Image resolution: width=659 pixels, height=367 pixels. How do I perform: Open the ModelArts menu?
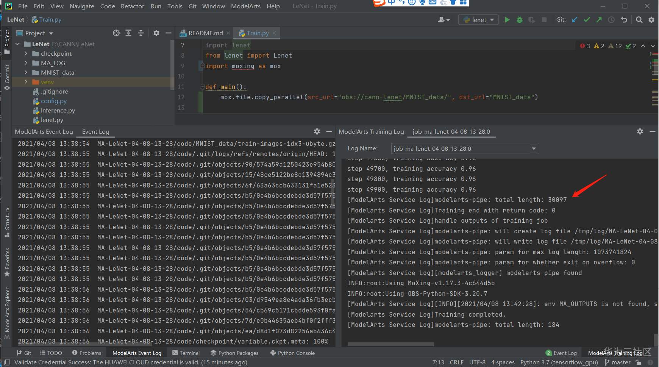click(x=245, y=6)
